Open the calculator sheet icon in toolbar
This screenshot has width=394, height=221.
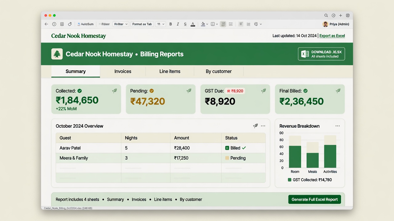(62, 24)
